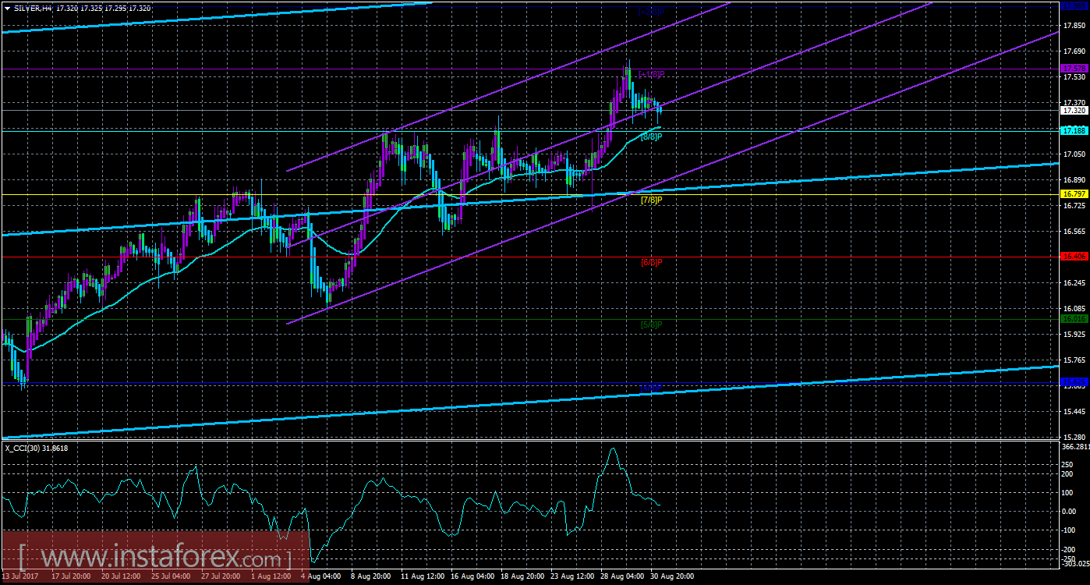
Task: Select the [+1/8]P Murrey level label
Action: [x=652, y=74]
